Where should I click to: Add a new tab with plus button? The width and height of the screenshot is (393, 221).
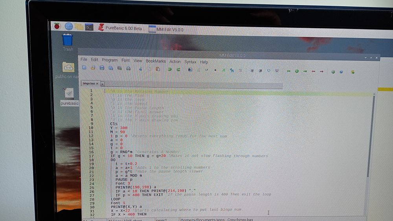[102, 84]
